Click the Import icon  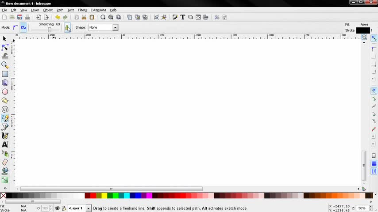click(x=39, y=17)
